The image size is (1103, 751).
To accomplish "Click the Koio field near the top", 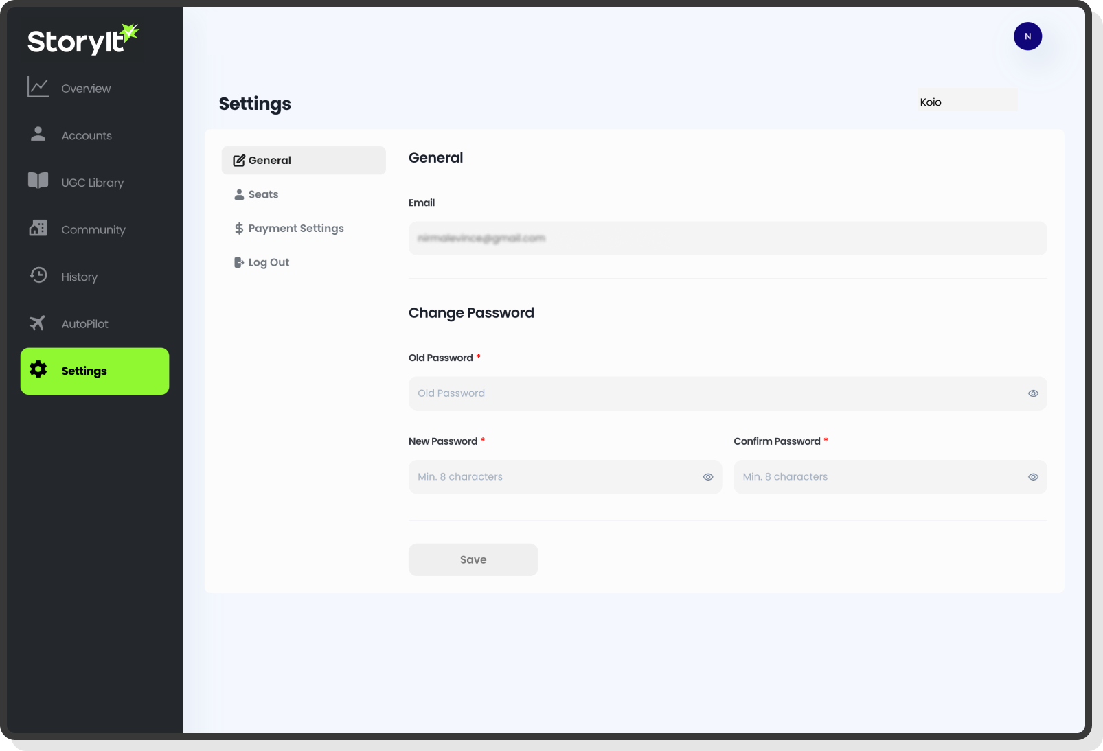I will 967,100.
